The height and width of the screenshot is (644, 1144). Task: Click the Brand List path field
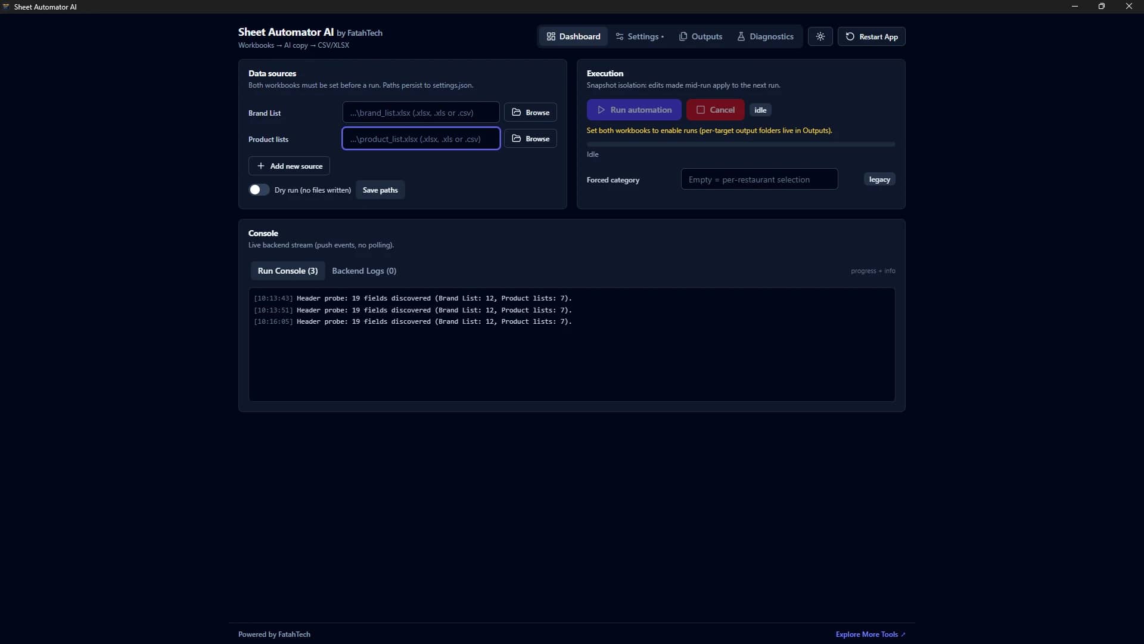[421, 112]
